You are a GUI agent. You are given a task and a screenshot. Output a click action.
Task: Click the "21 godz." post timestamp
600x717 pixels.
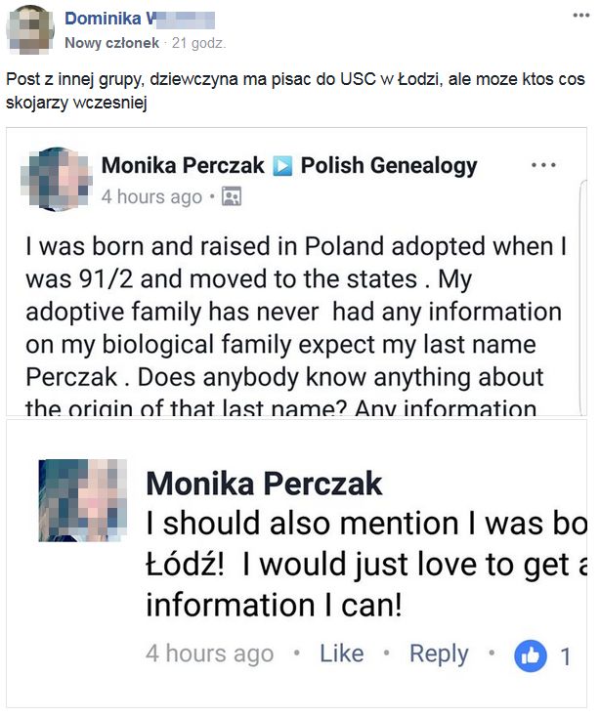coord(198,43)
